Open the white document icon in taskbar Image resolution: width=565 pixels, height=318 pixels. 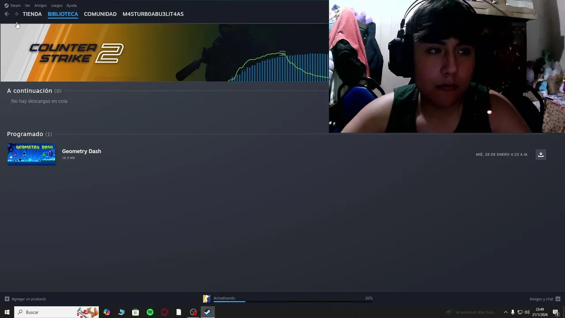(179, 312)
